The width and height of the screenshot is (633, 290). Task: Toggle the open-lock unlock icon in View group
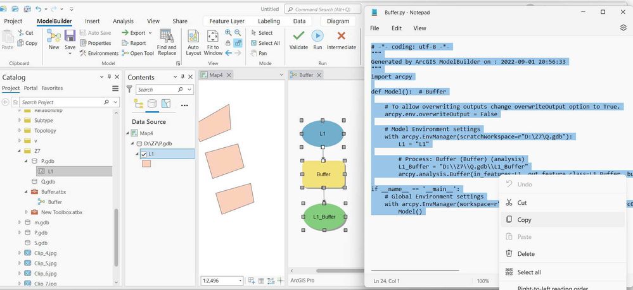click(x=238, y=43)
